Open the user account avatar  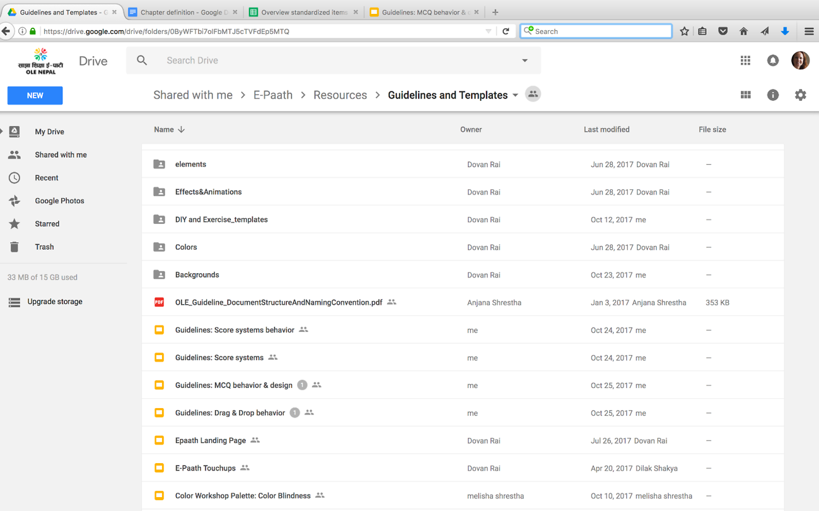tap(800, 61)
